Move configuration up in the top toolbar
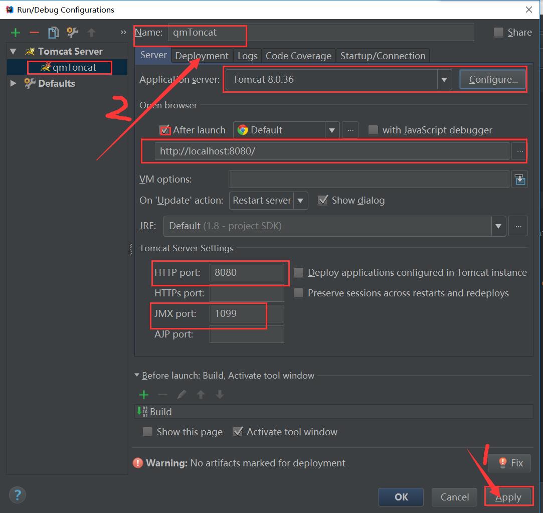The height and width of the screenshot is (513, 543). (x=91, y=33)
